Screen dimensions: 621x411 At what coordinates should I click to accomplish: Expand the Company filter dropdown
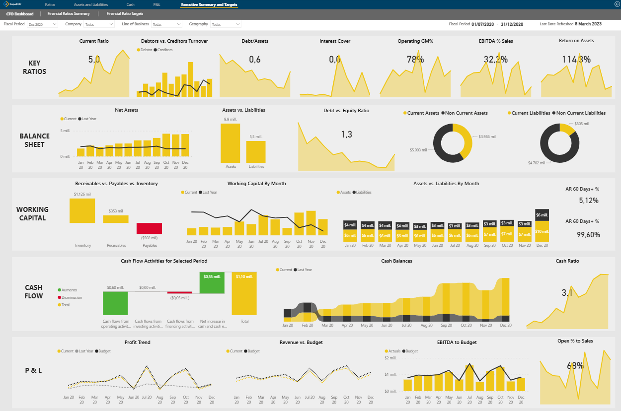99,24
